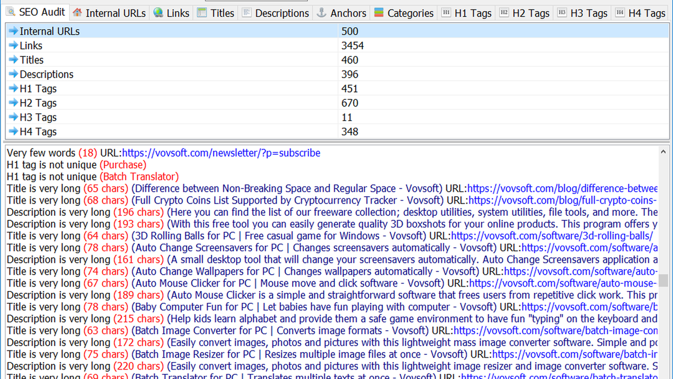Image resolution: width=673 pixels, height=379 pixels.
Task: Click arrow icon beside H1 Tags row
Action: [x=13, y=89]
